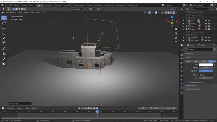The width and height of the screenshot is (217, 122).
Task: Click the outliner search field
Action: (200, 9)
